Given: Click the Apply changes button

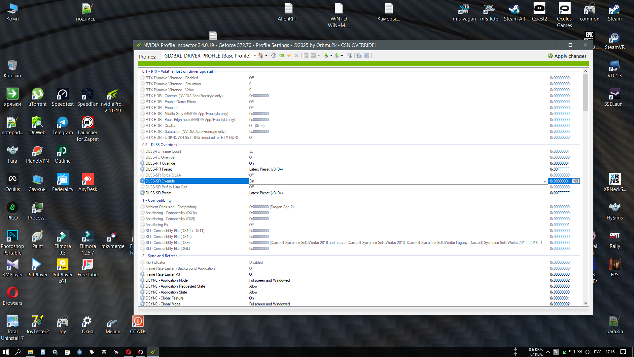Looking at the screenshot, I should pos(567,56).
